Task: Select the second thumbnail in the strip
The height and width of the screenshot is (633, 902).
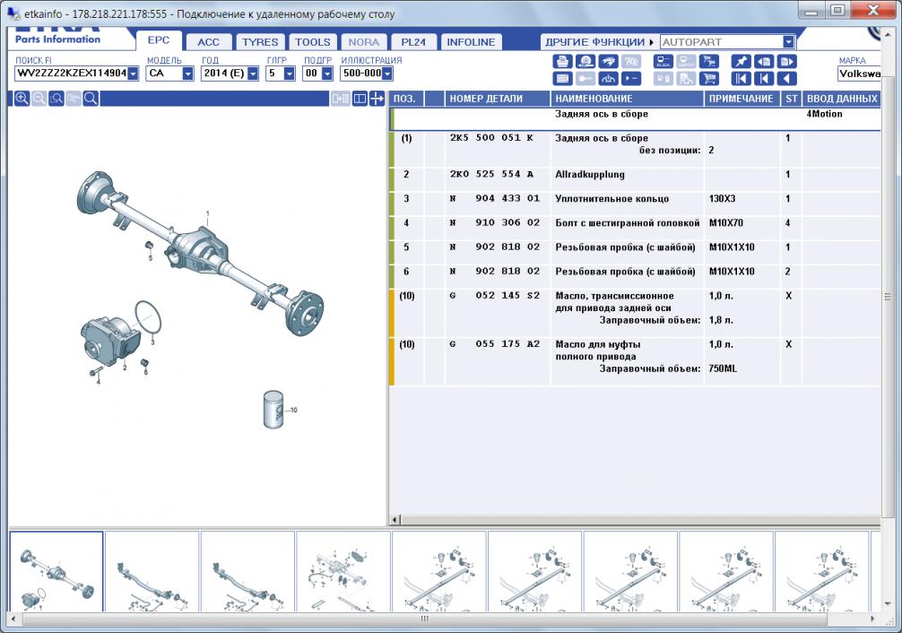Action: tap(152, 571)
